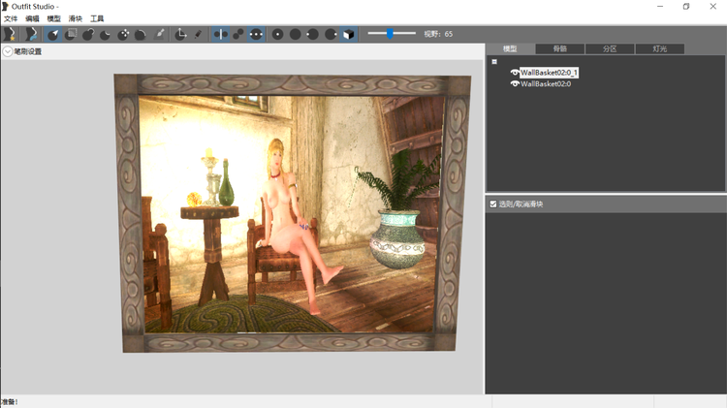Click the 准备! status bar text
The image size is (727, 408).
[x=9, y=402]
